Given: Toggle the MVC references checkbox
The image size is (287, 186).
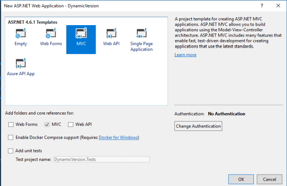Looking at the screenshot, I should [x=47, y=124].
